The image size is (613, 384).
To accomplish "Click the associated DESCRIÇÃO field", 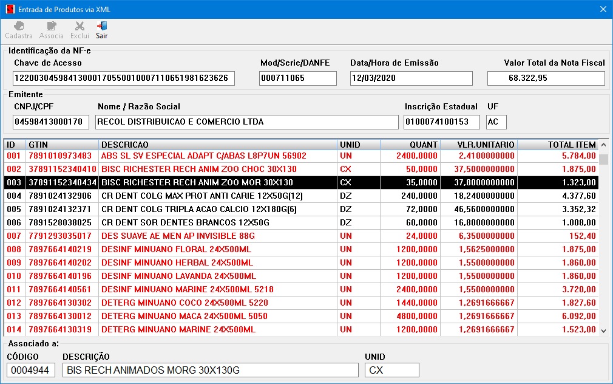I will (x=210, y=370).
